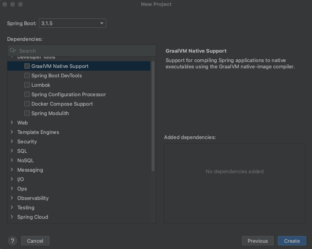Expand the NoSQL category
The width and height of the screenshot is (312, 249).
coord(12,160)
